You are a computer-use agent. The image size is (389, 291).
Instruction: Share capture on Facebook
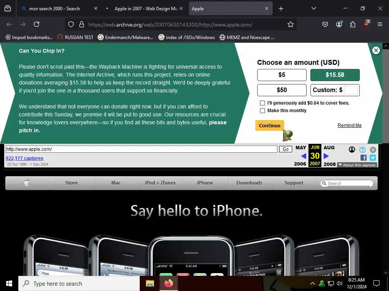point(364,158)
